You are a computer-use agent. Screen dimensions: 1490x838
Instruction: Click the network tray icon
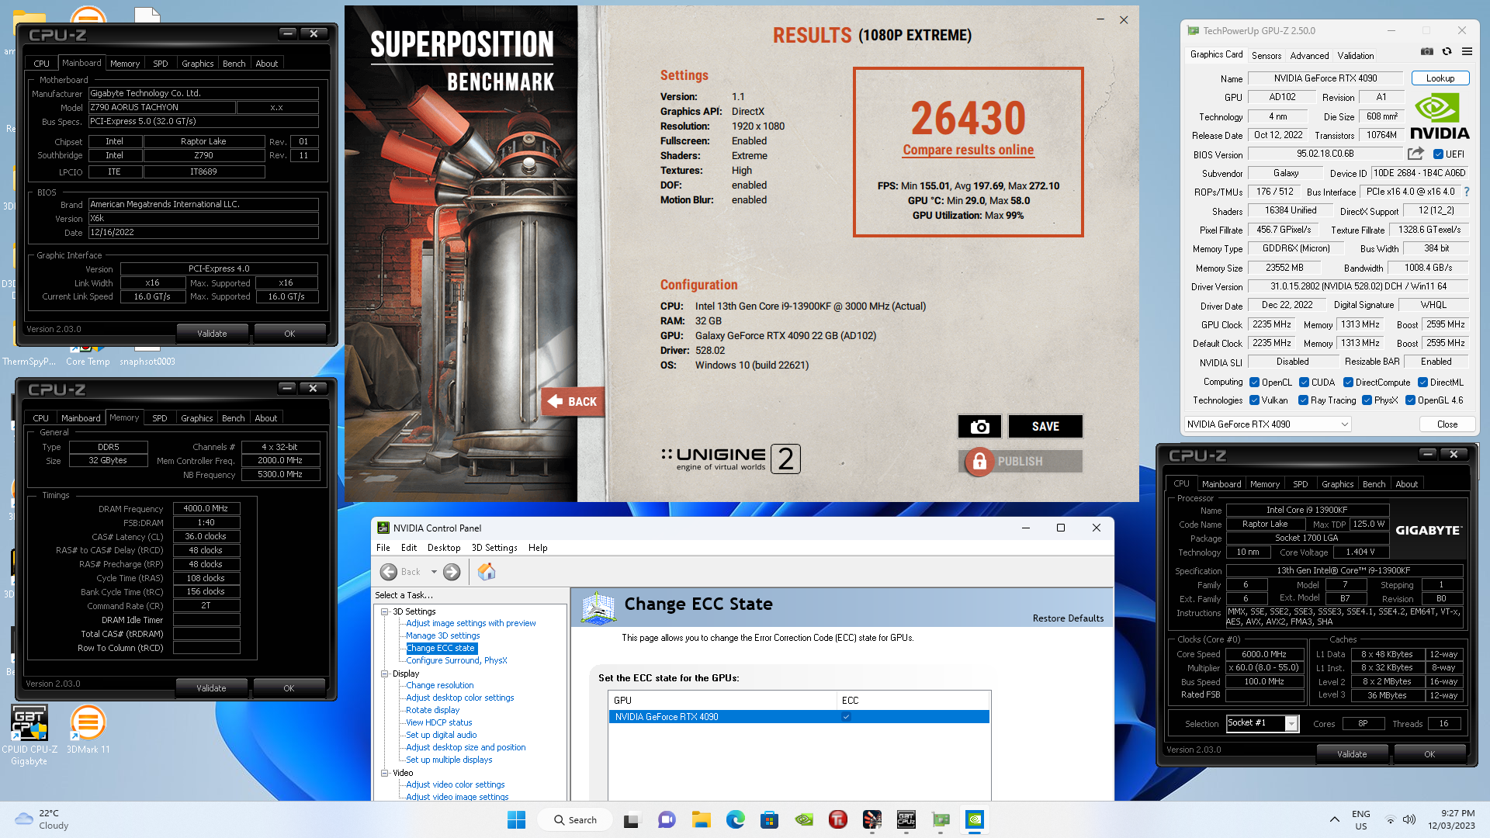coord(1391,819)
